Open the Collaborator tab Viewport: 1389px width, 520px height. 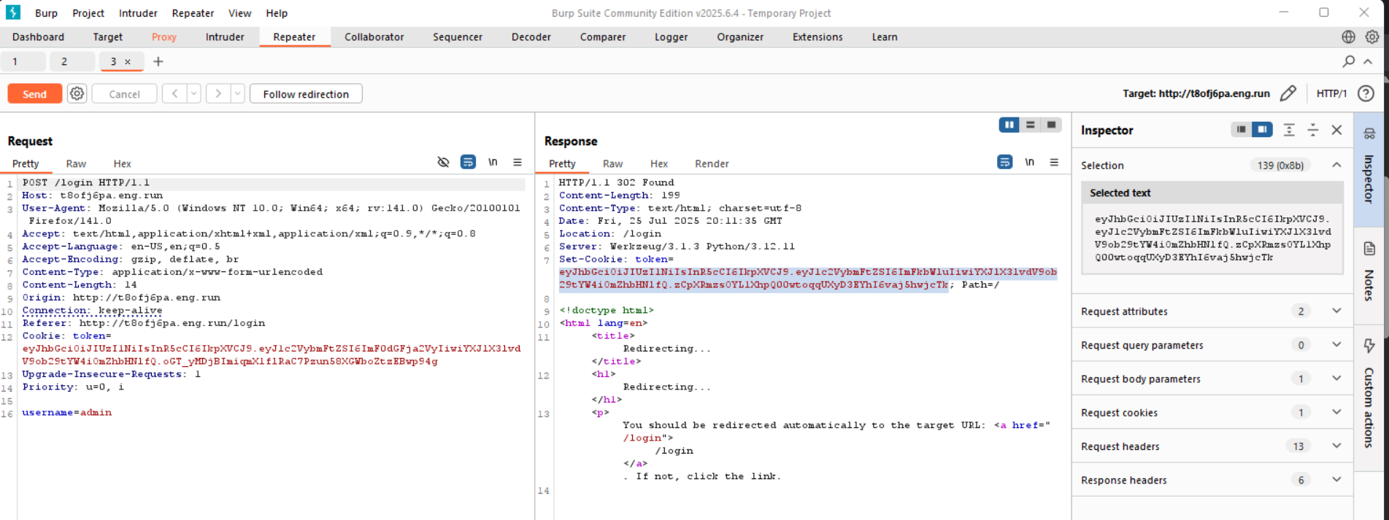(374, 37)
